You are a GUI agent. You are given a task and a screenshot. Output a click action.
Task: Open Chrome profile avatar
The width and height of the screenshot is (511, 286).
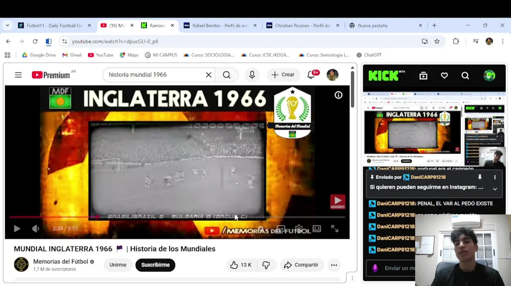tap(489, 41)
